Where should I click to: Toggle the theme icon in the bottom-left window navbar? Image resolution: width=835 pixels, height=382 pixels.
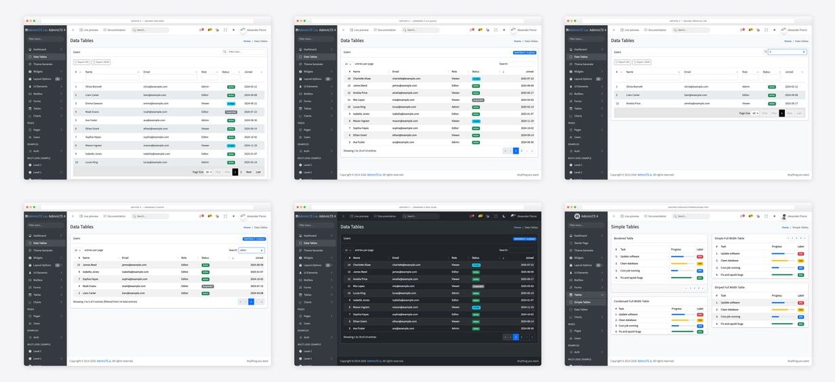click(234, 216)
